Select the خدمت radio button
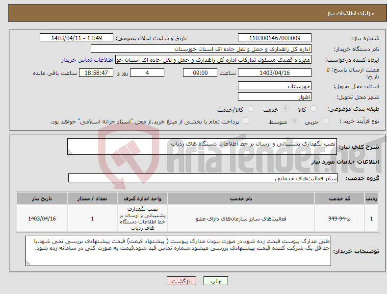This screenshot has width=387, height=294. click(285, 109)
